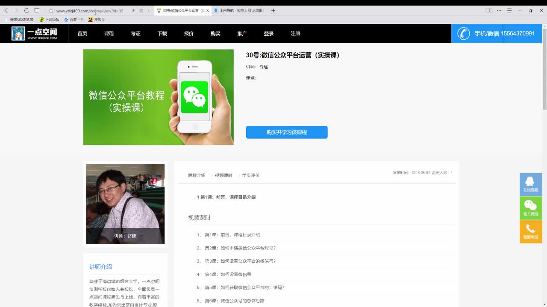The width and height of the screenshot is (547, 307).
Task: Click the phone icon next to 手机/微信
Action: coord(463,33)
